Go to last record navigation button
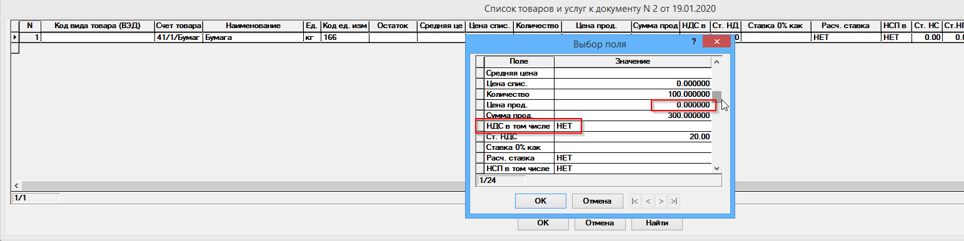964x241 pixels. [x=673, y=201]
